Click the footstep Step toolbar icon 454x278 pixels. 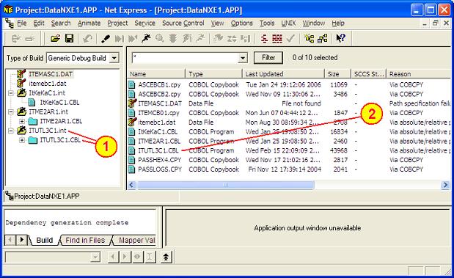point(106,39)
